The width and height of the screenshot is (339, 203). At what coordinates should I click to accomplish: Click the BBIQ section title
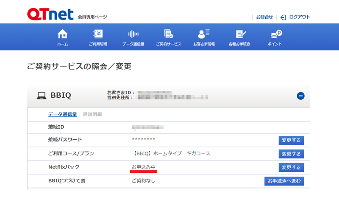(61, 95)
